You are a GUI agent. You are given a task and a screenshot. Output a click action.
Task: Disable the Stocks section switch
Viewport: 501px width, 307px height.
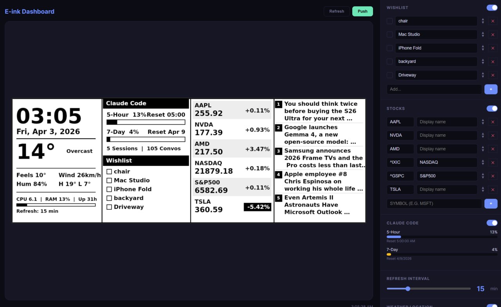[492, 108]
